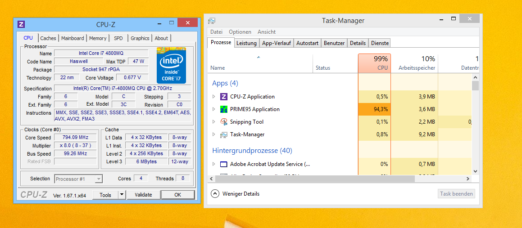522x228 pixels.
Task: Click the Name column header
Action: click(x=260, y=63)
